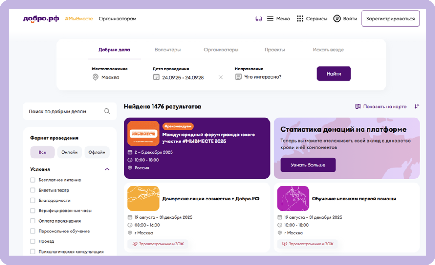Switch to the Волонтёры tab
The width and height of the screenshot is (435, 265).
point(167,50)
